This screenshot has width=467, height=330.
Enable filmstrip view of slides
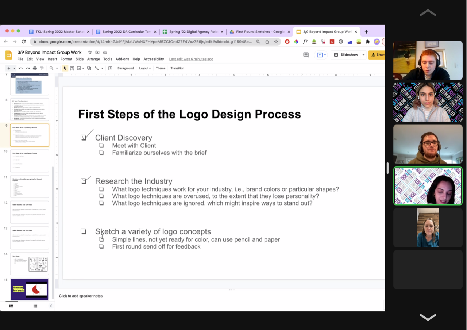(11, 306)
